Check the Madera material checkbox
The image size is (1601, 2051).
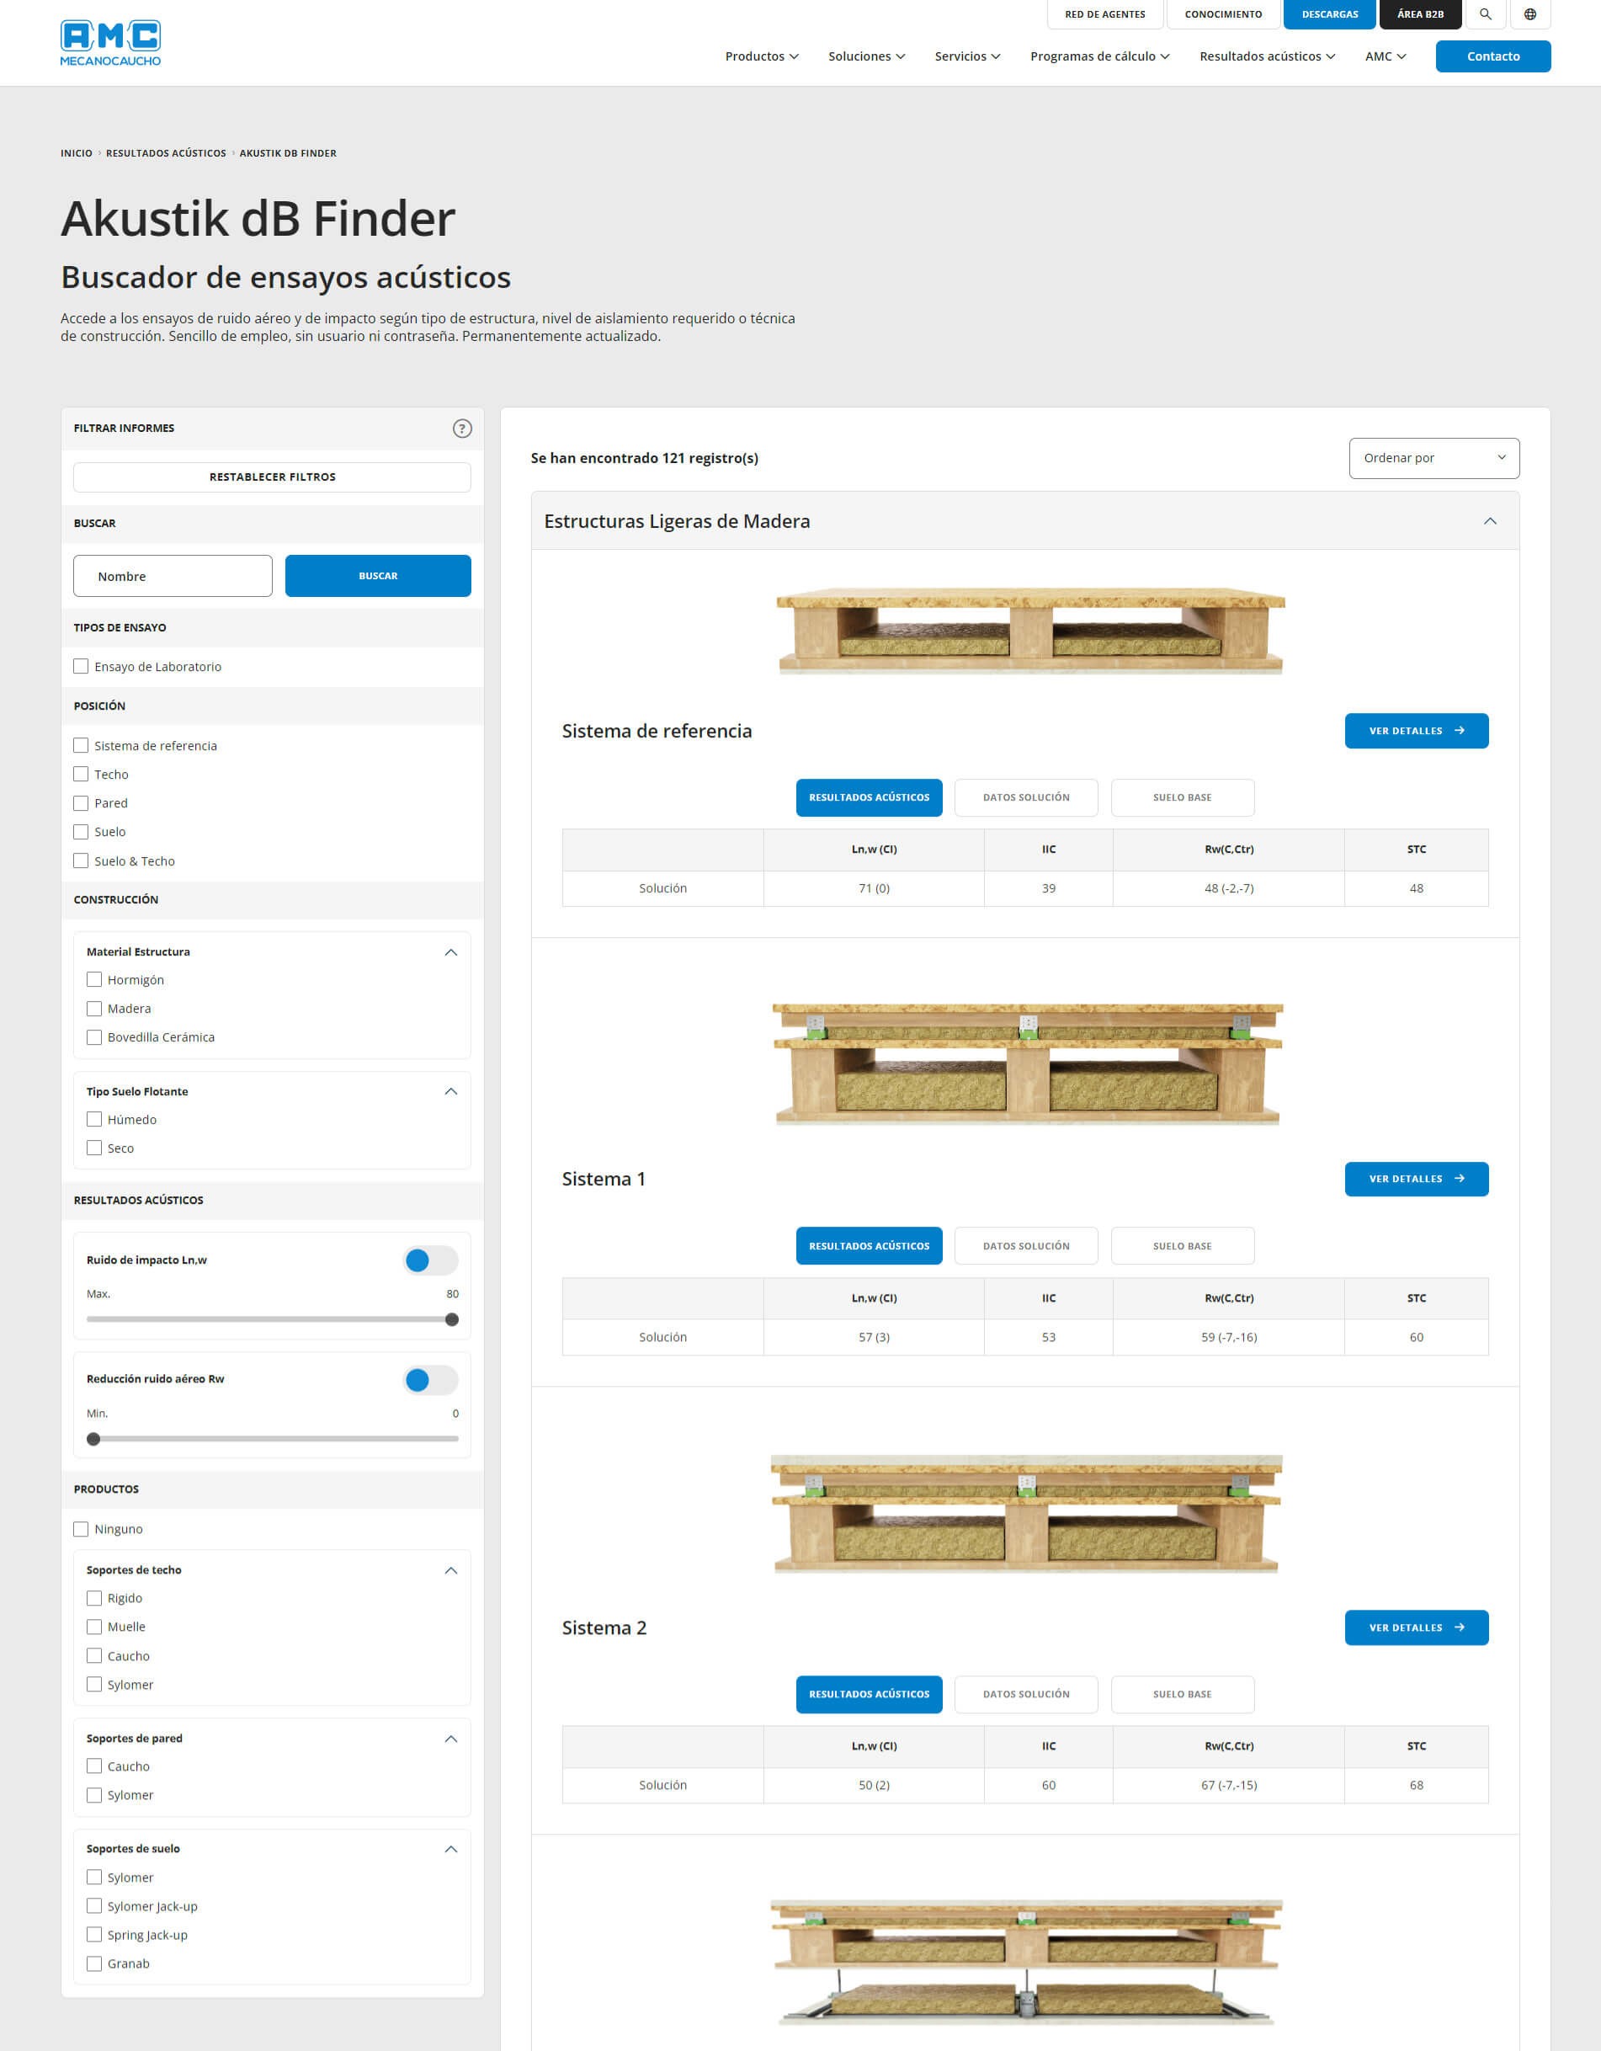tap(94, 1008)
